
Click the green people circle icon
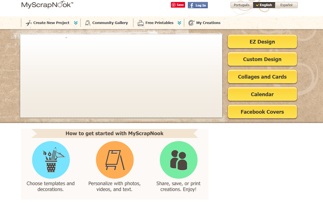tap(179, 160)
